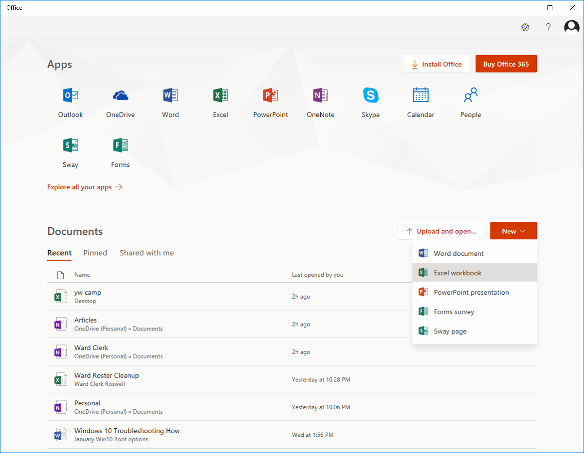Follow the Explore all your apps link

[x=79, y=187]
